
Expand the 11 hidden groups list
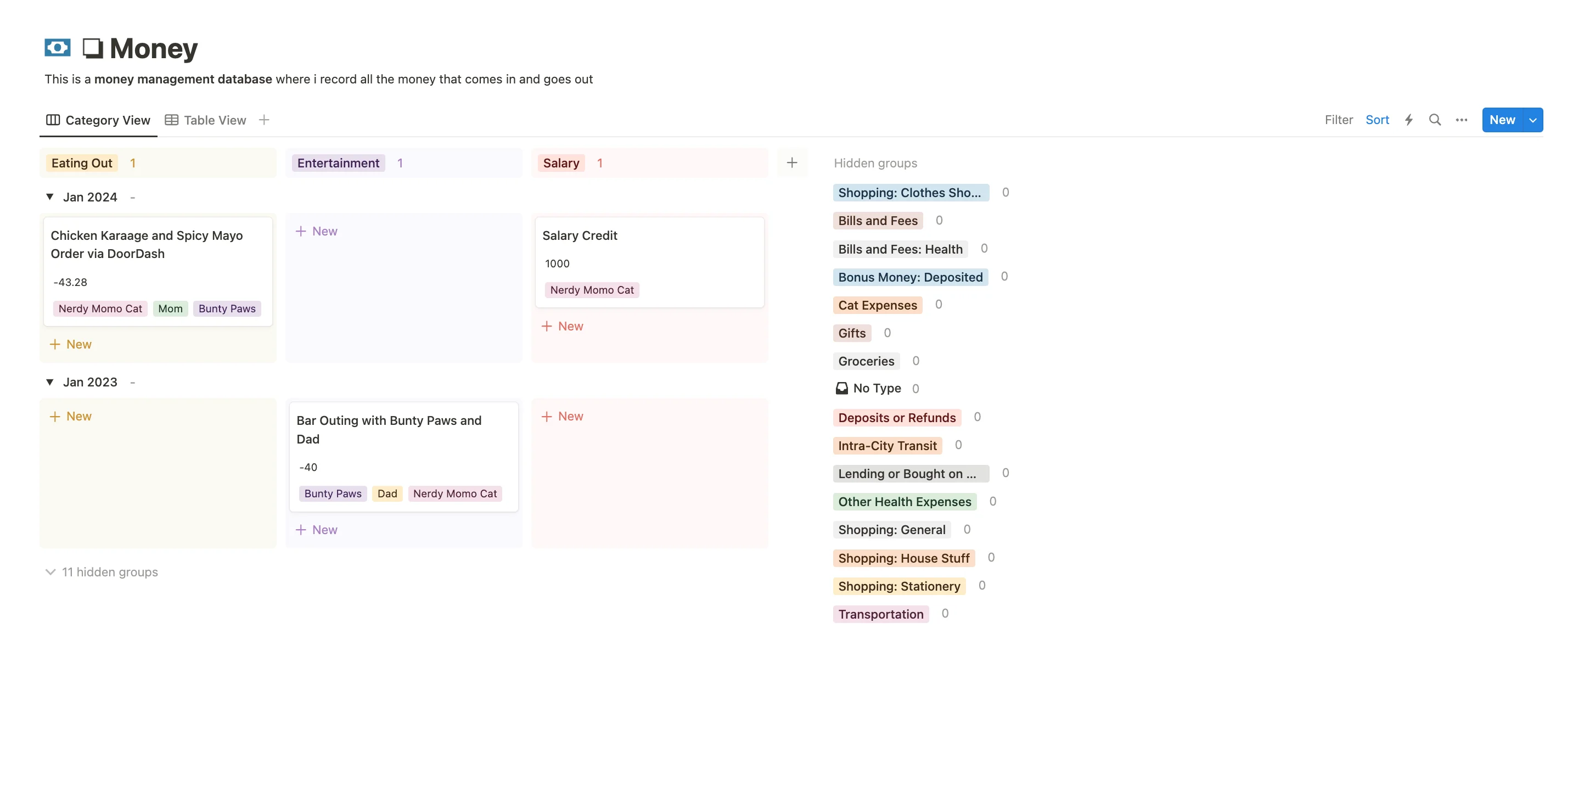point(102,572)
